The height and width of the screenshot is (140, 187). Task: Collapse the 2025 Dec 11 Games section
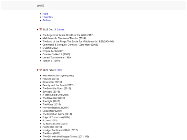[x=37, y=29]
